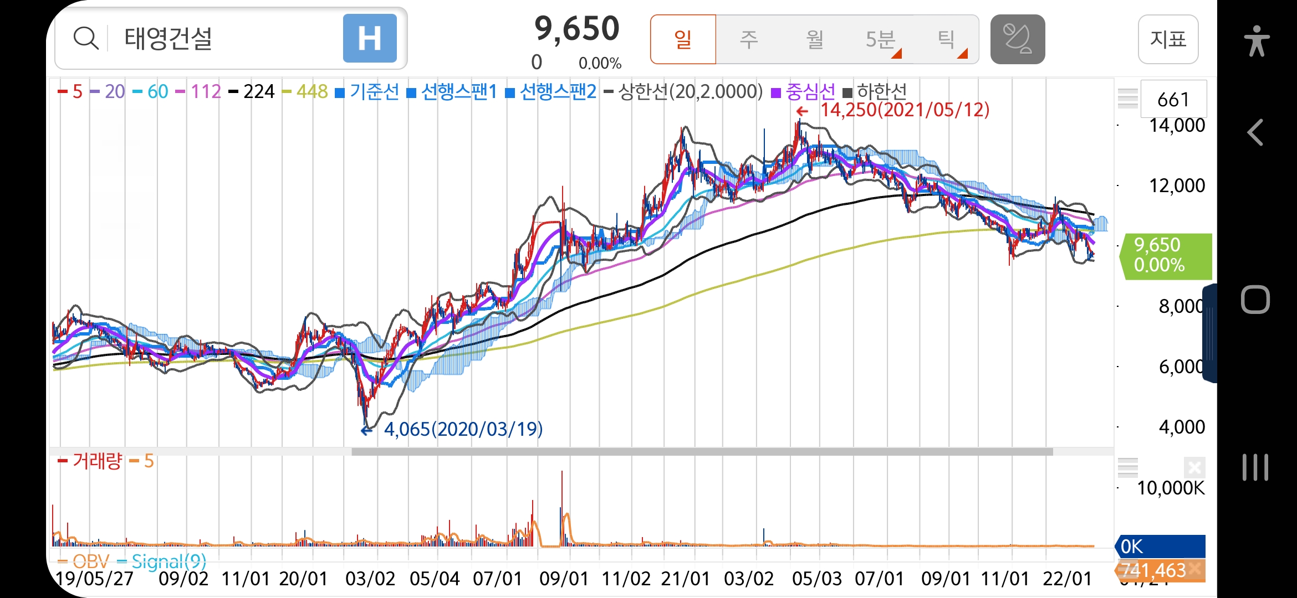
Task: Tap the Android accessibility icon
Action: 1256,40
